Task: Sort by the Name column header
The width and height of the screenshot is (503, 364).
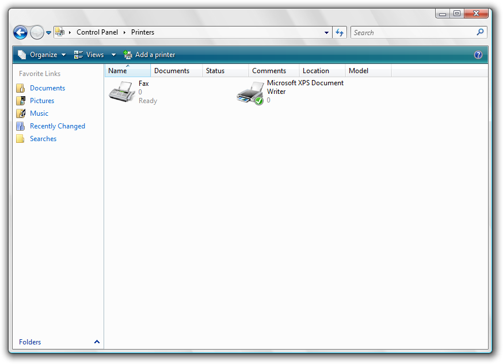Action: [x=128, y=71]
